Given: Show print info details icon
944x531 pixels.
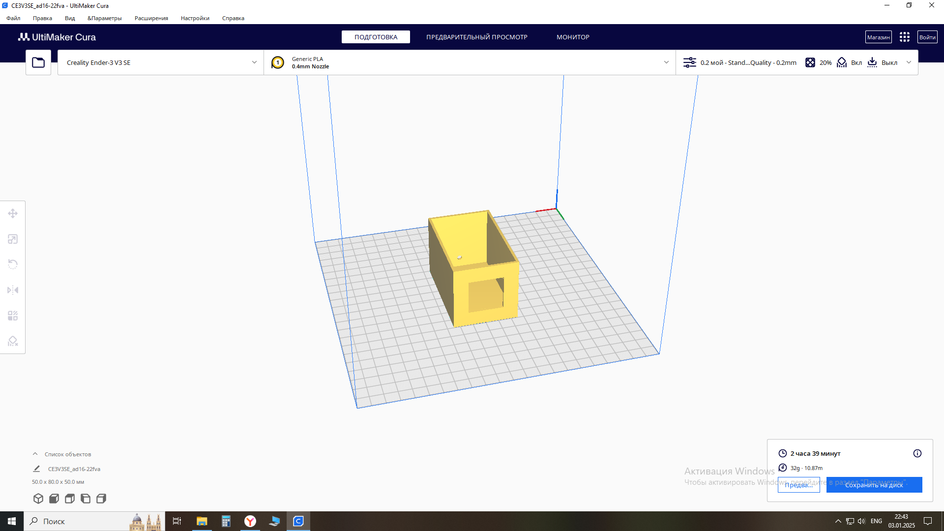Looking at the screenshot, I should point(917,453).
